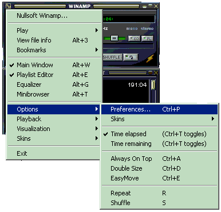Click the repeat loop icon button

coord(131,57)
